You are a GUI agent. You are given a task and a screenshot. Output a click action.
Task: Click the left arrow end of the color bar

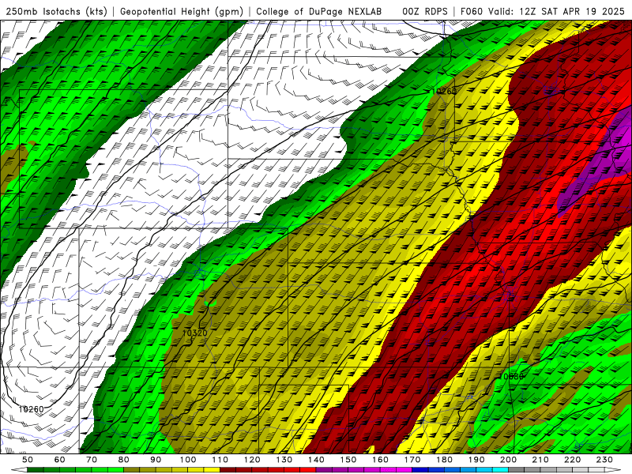point(19,470)
